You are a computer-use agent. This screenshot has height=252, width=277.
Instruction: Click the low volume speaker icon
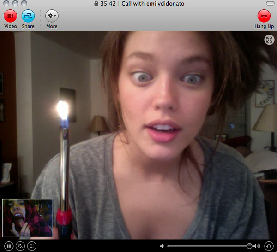(x=162, y=246)
